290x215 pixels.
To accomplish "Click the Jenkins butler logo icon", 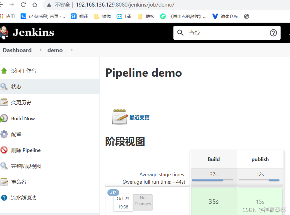I will click(x=4, y=33).
